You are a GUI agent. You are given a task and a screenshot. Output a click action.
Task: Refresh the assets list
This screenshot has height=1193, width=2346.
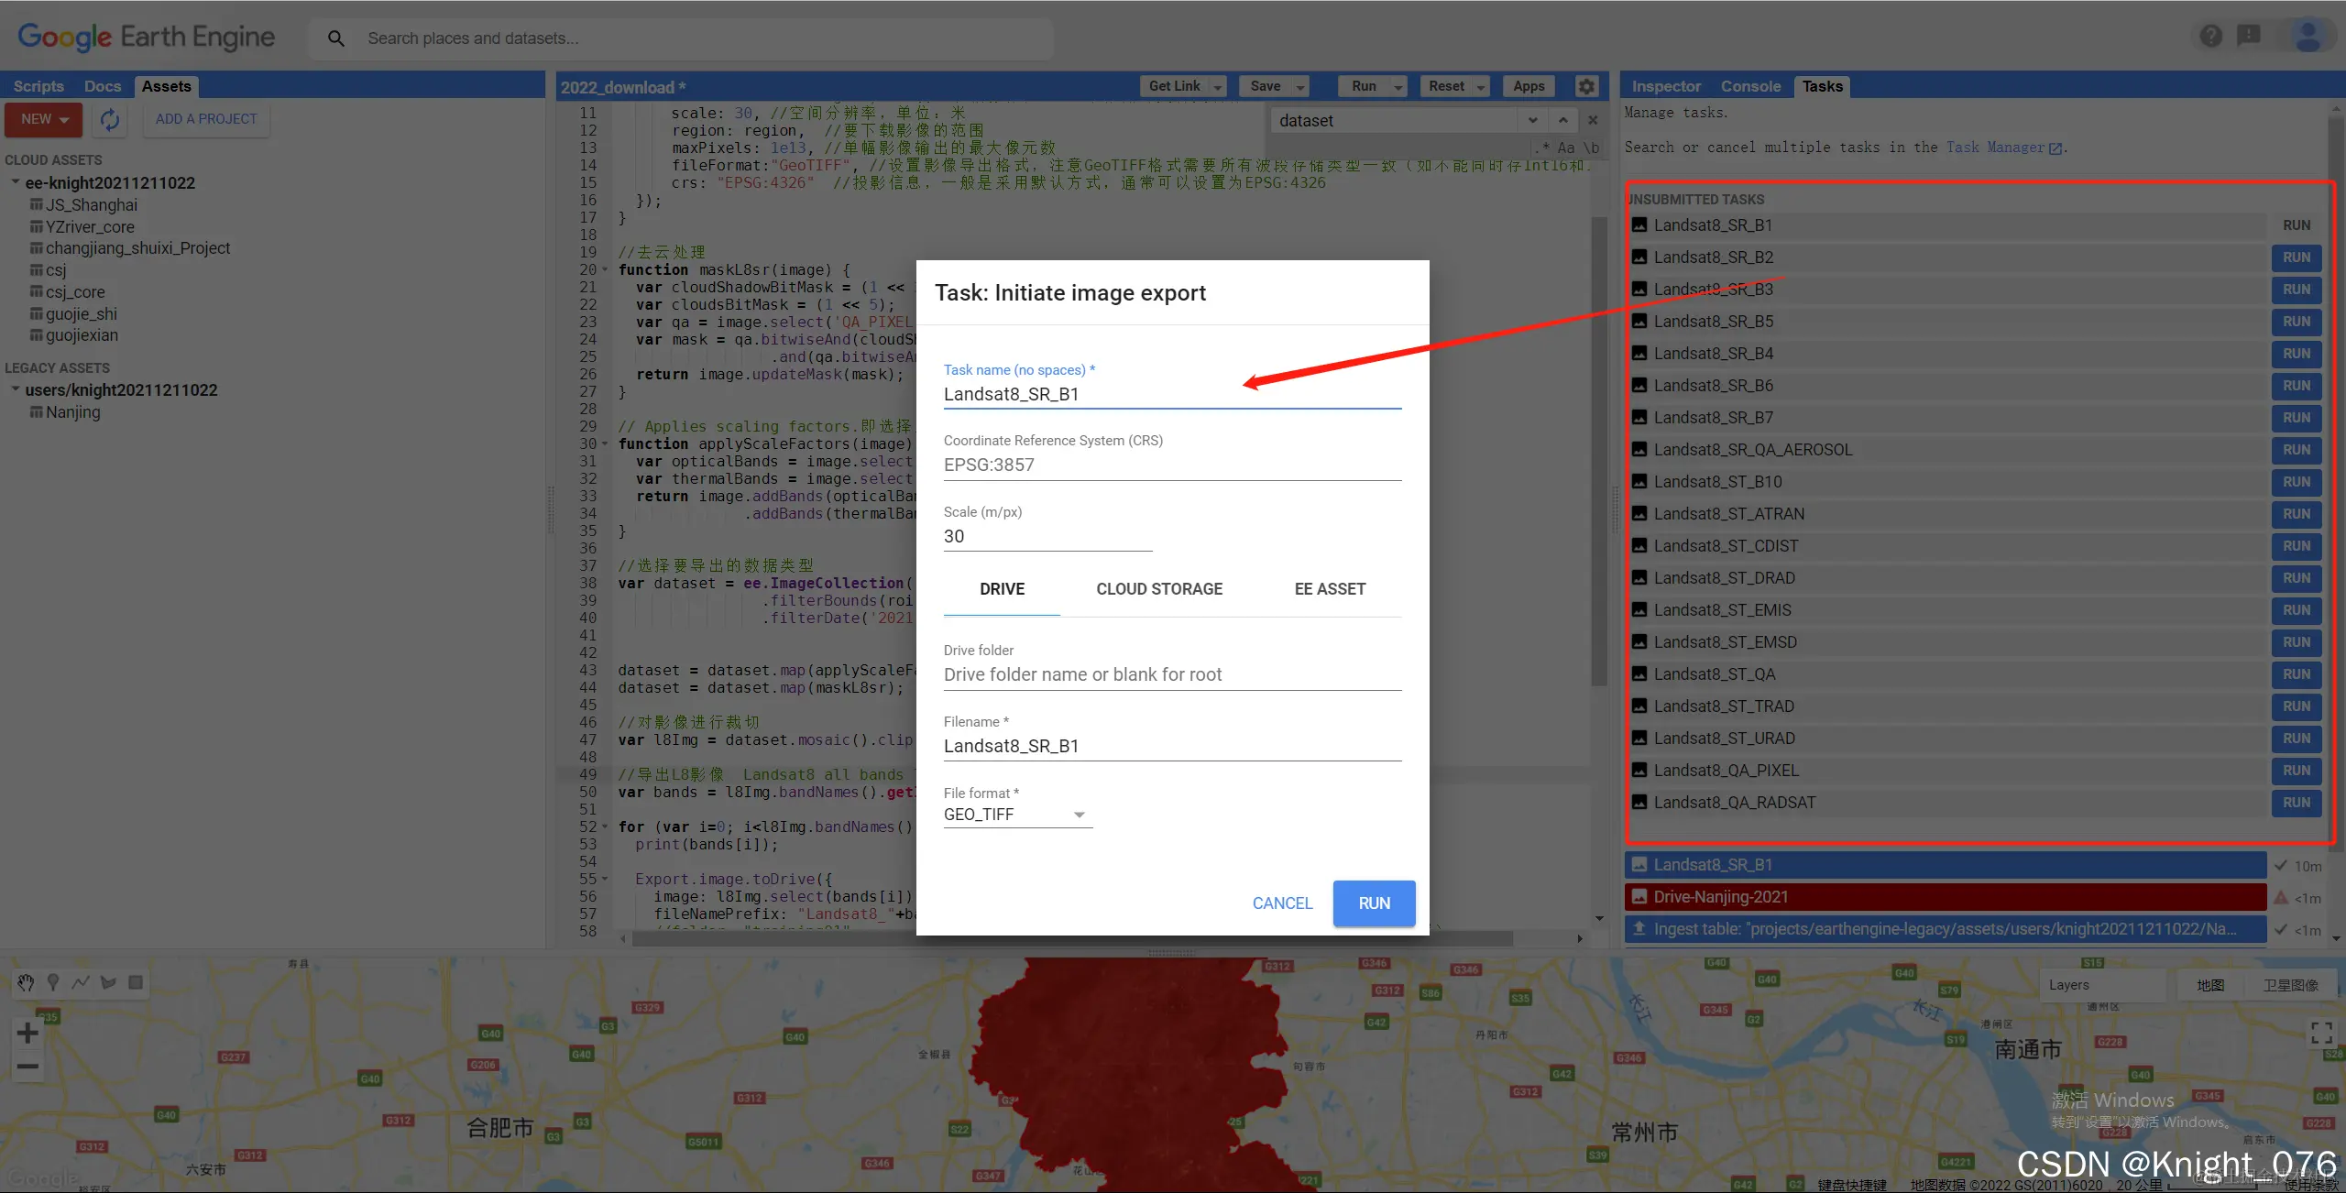tap(110, 120)
